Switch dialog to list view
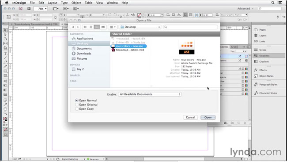Viewport: 287px width, 162px height. point(91,27)
